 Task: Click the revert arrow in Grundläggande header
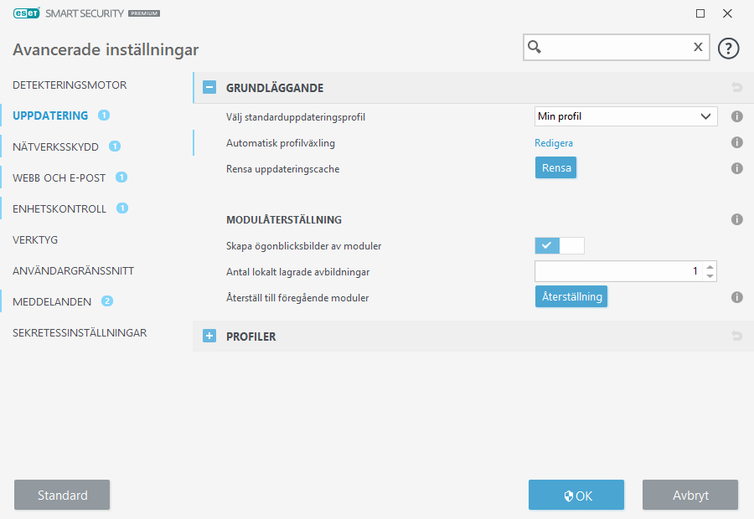[737, 87]
